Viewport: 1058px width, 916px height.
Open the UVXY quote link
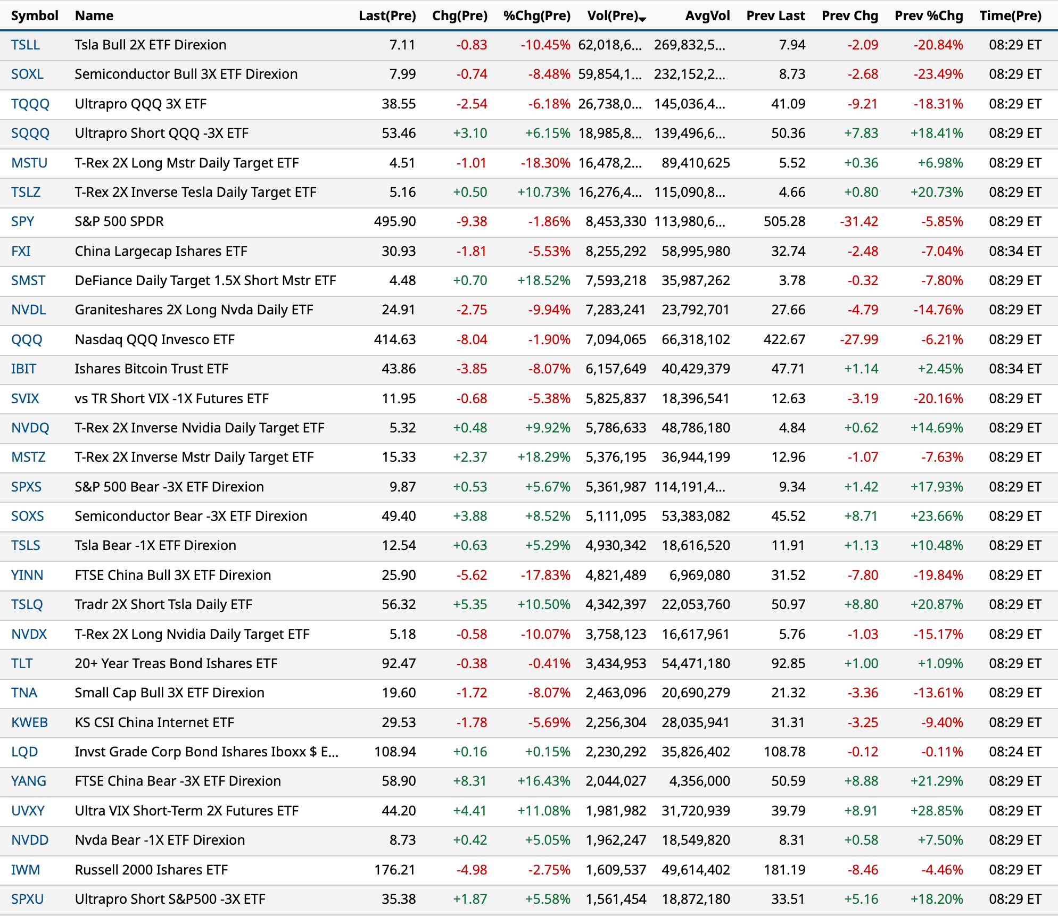[28, 811]
